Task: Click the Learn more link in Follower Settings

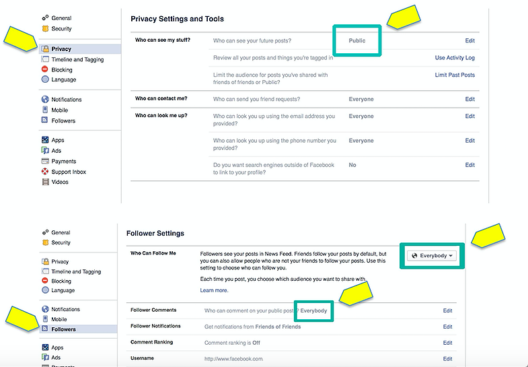Action: (x=214, y=290)
